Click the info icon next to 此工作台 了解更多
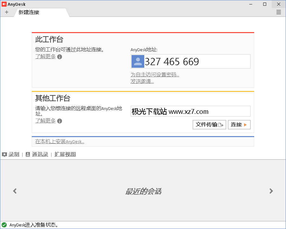The height and width of the screenshot is (229, 286). pyautogui.click(x=59, y=57)
